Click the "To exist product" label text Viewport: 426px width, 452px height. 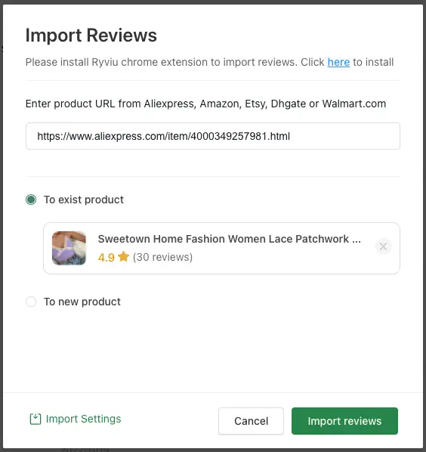click(84, 200)
